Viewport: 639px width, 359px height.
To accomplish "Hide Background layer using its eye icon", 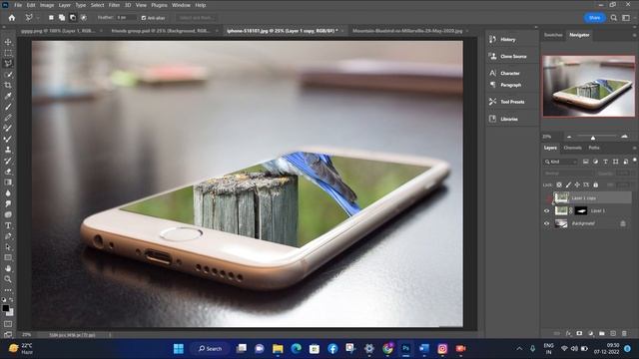I will [547, 223].
